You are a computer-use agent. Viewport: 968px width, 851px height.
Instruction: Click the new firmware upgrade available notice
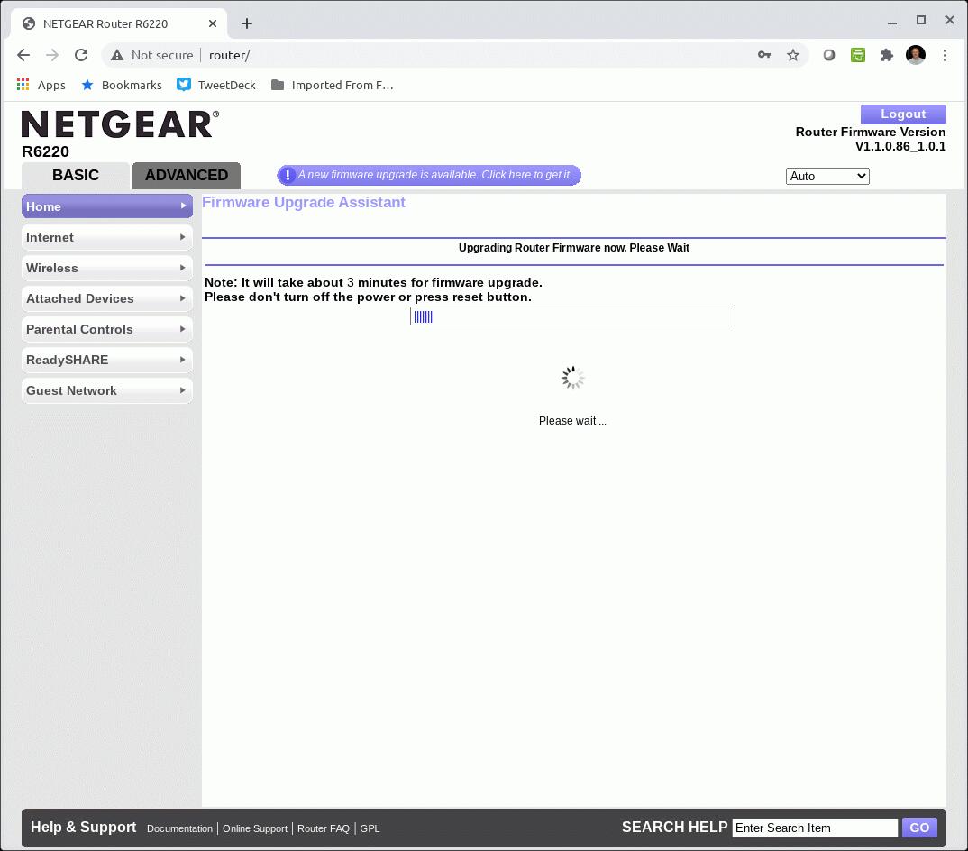pyautogui.click(x=429, y=175)
